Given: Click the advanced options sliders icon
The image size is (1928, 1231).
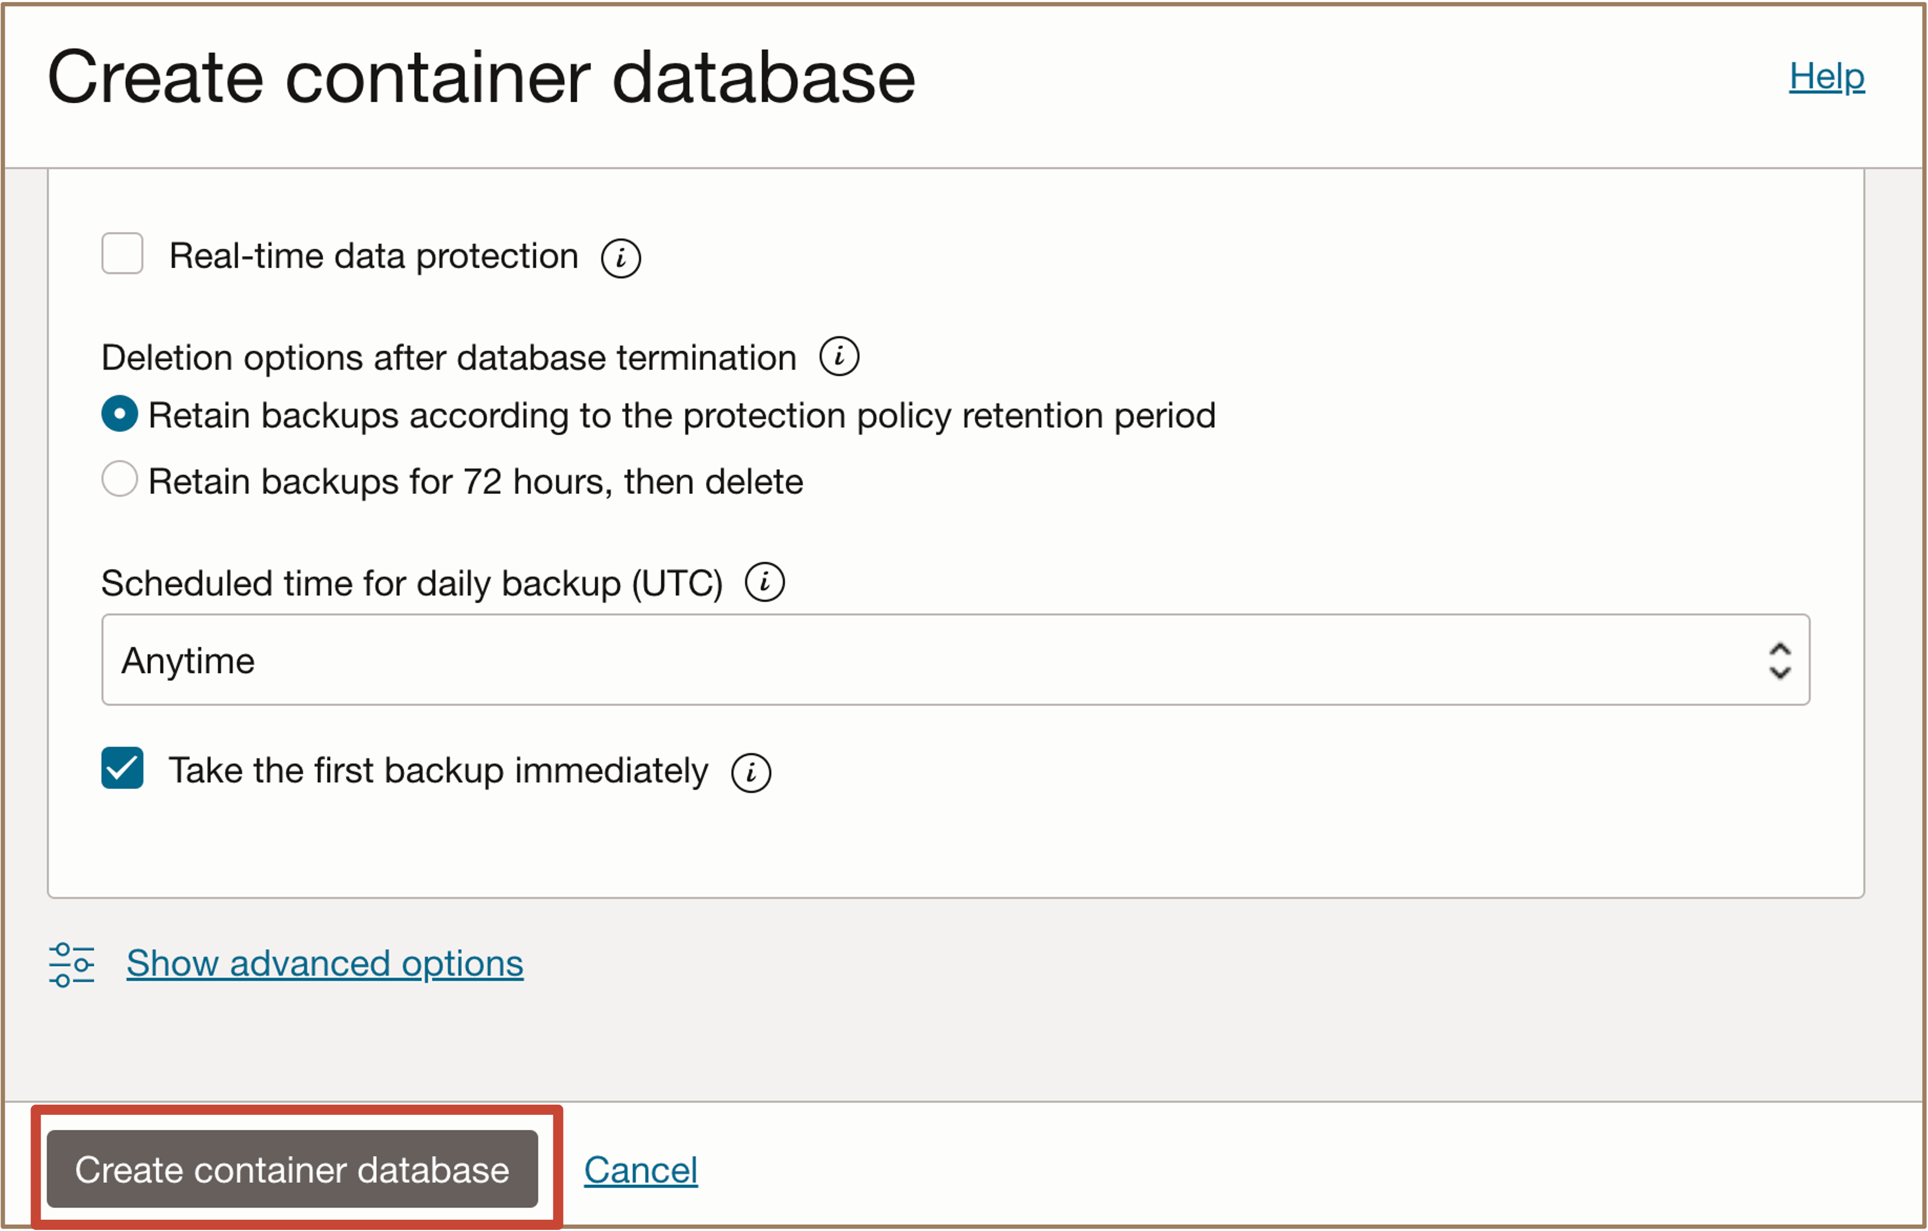Looking at the screenshot, I should tap(71, 964).
